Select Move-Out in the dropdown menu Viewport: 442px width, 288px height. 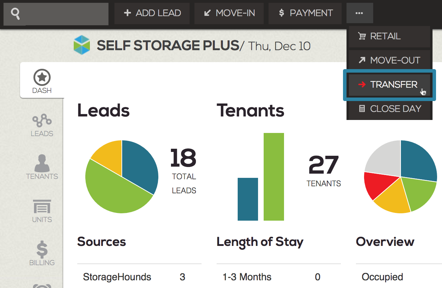click(389, 60)
